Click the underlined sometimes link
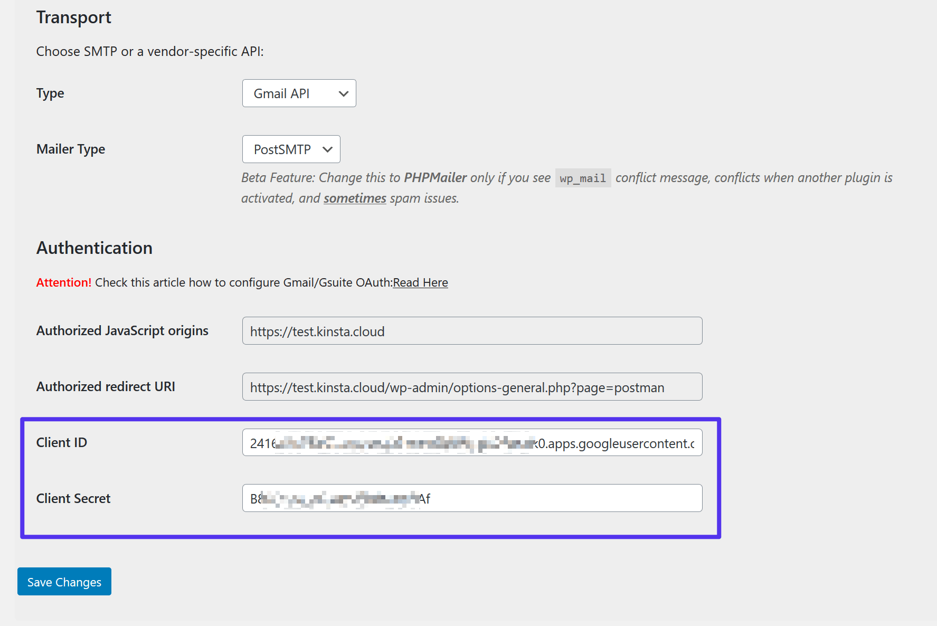Screen dimensions: 937x626 coord(354,198)
